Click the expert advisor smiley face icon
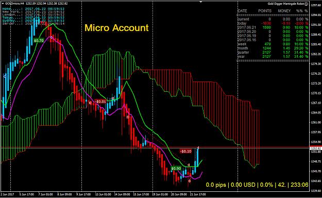The height and width of the screenshot is (198, 322). tap(306, 4)
